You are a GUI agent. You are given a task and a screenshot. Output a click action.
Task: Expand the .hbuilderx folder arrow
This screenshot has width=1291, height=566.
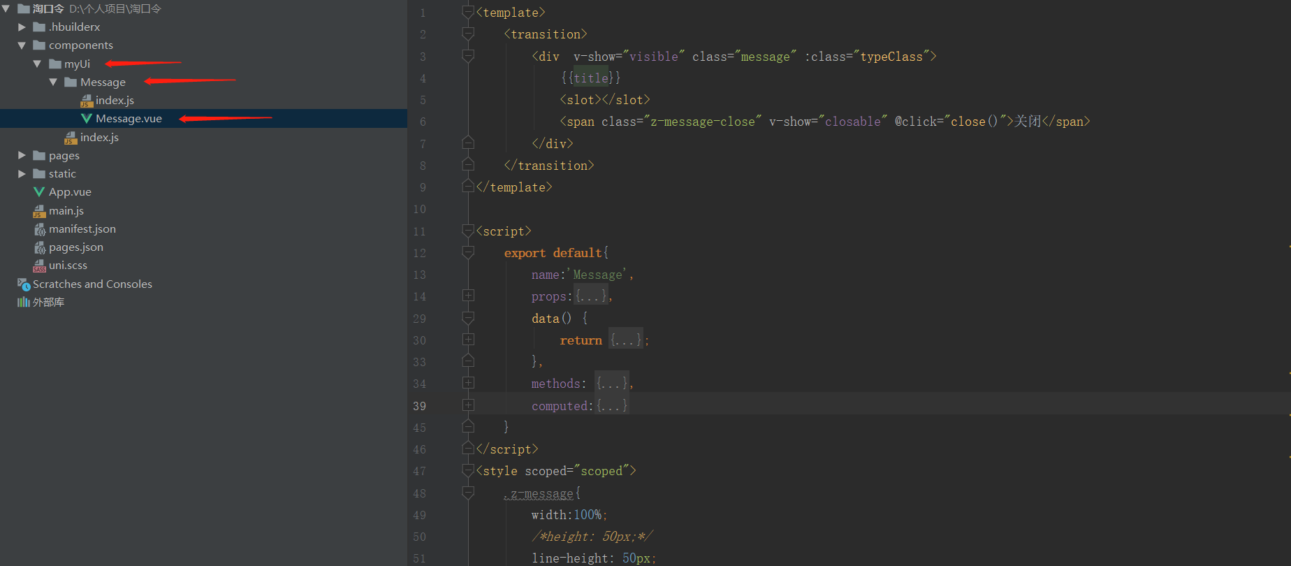[22, 27]
